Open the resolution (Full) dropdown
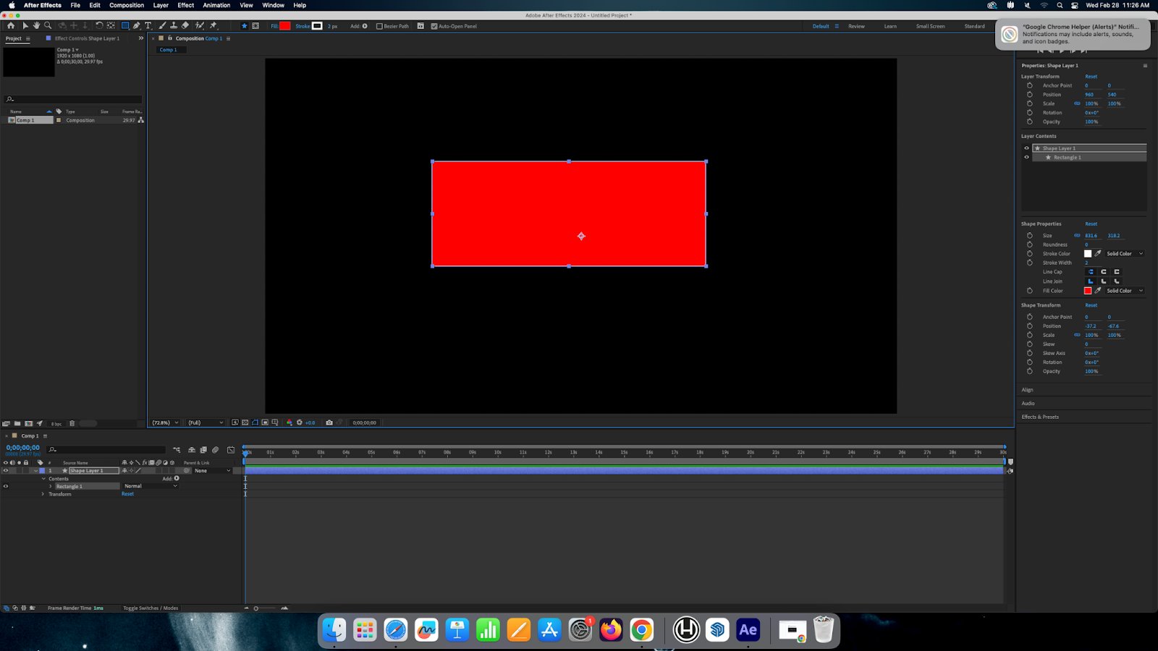The image size is (1158, 651). pyautogui.click(x=206, y=422)
